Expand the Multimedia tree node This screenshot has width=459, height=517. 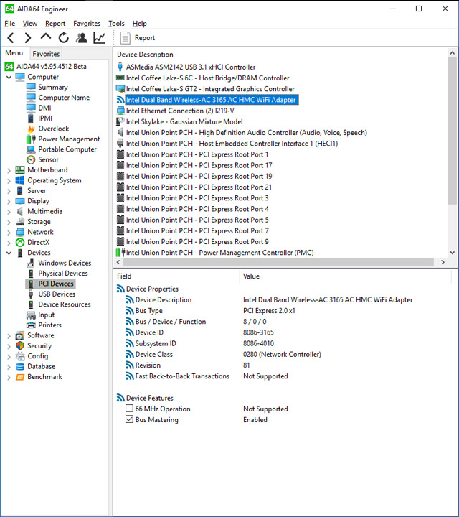tap(9, 212)
